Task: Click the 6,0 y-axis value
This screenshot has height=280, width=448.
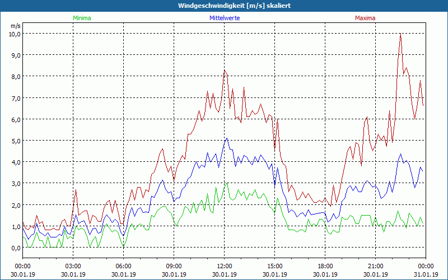Action: 16,120
